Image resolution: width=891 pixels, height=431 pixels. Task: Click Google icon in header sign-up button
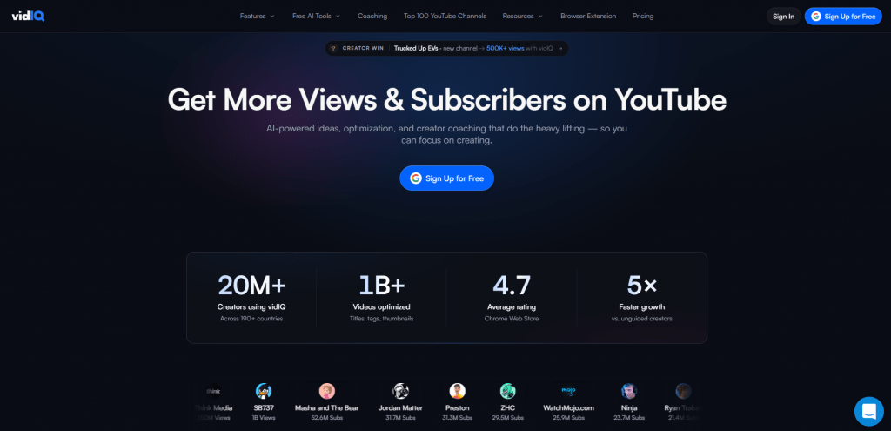[816, 16]
